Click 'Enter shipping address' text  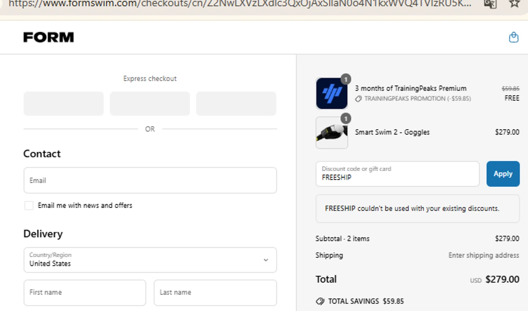[484, 255]
